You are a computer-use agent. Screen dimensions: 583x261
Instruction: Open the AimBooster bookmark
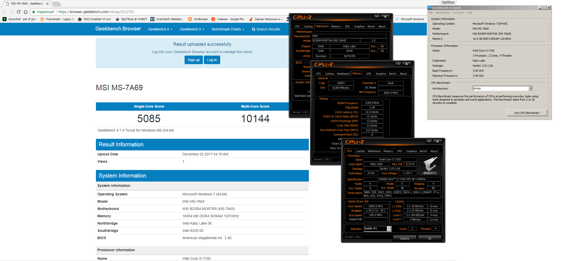(198, 19)
